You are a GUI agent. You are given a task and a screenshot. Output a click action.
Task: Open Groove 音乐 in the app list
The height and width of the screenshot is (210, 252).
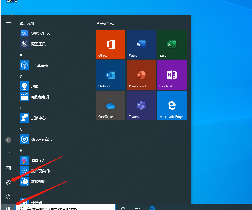(x=41, y=139)
